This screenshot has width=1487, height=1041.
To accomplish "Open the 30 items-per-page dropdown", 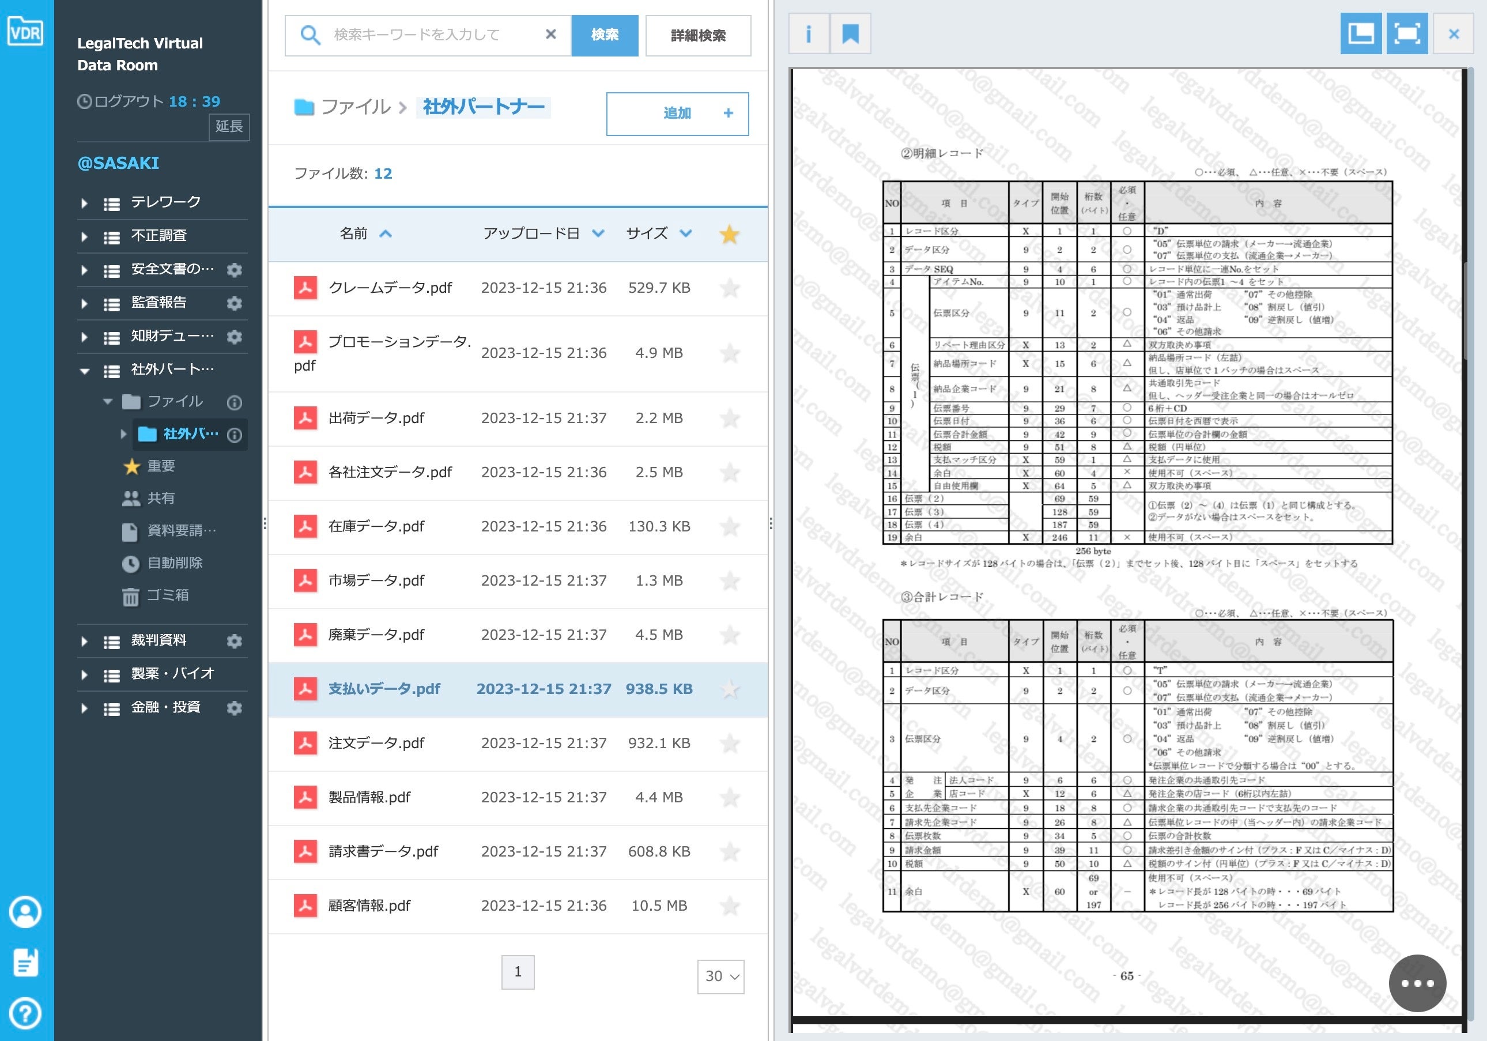I will click(721, 976).
